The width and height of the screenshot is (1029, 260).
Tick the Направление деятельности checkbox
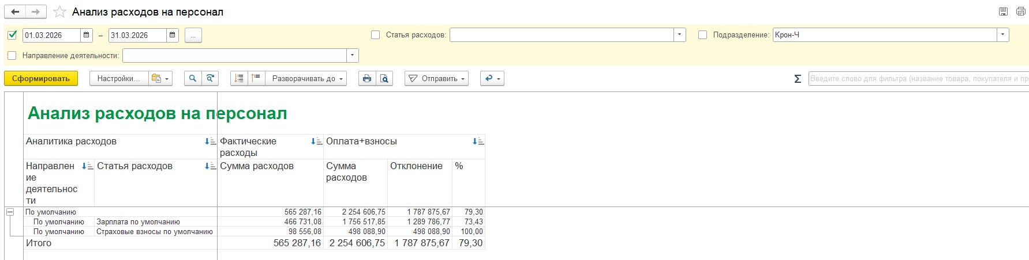tap(12, 56)
